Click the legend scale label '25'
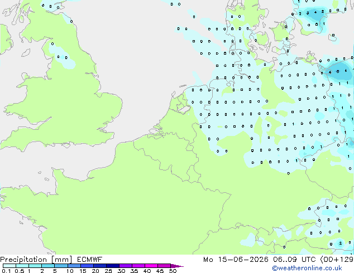This screenshot has height=273, width=354. [x=108, y=271]
